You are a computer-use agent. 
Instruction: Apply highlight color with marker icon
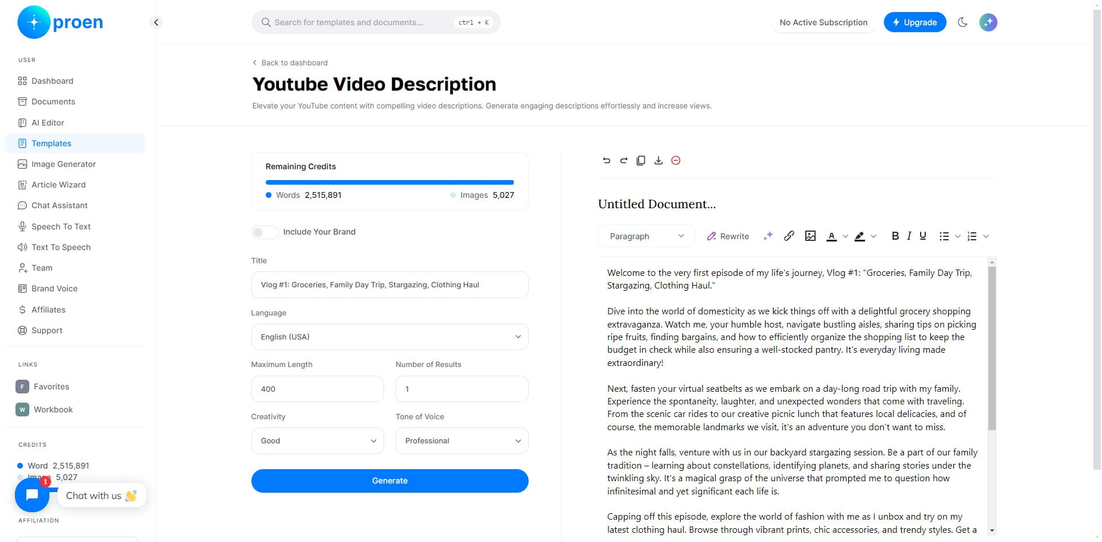860,236
